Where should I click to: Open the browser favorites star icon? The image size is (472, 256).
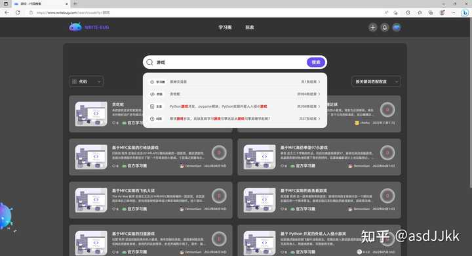pyautogui.click(x=420, y=12)
